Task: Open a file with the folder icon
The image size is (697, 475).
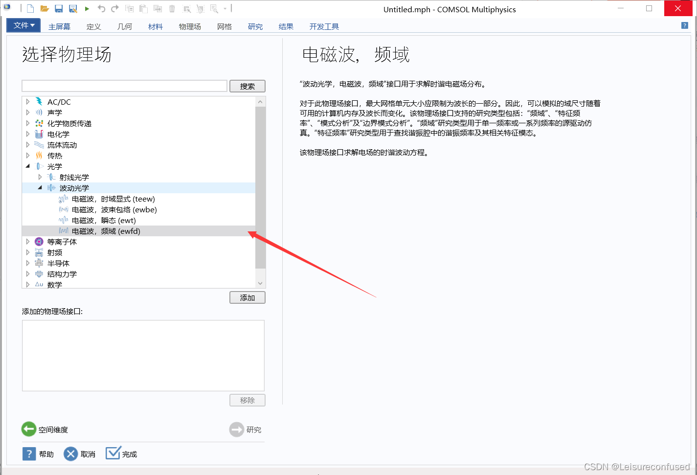Action: point(45,9)
